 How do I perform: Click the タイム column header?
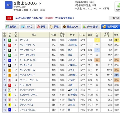point(82,35)
